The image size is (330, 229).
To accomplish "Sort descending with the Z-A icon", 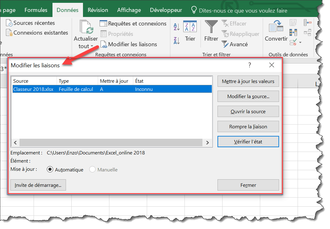I will [176, 40].
